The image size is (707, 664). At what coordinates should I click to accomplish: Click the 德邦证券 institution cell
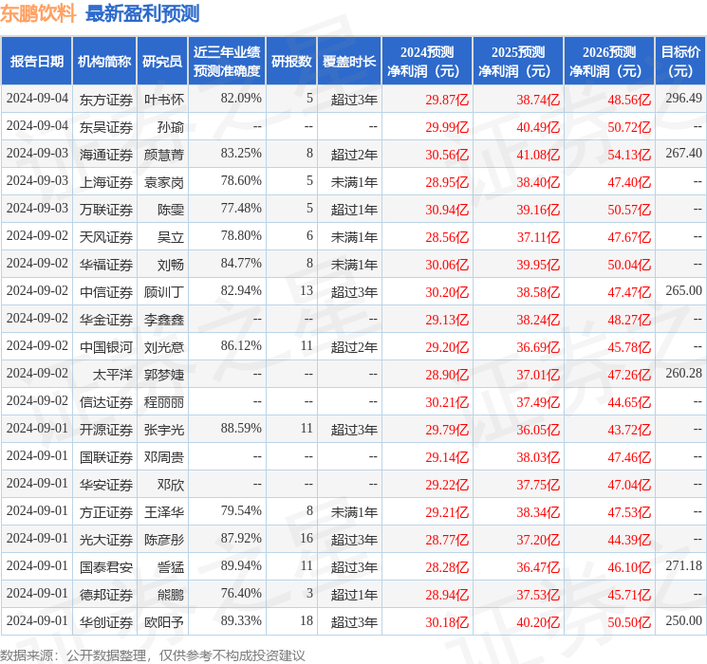pyautogui.click(x=106, y=595)
